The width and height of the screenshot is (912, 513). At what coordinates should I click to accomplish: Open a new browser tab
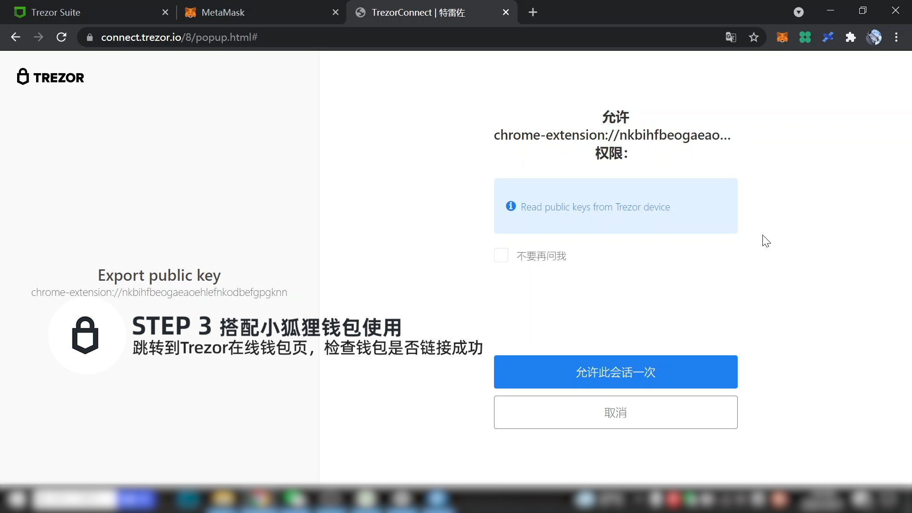(x=533, y=12)
